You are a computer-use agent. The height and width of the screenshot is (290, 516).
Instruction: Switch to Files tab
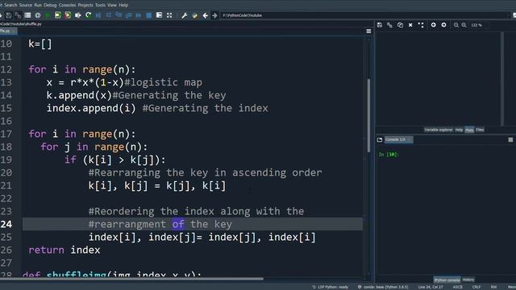[480, 130]
